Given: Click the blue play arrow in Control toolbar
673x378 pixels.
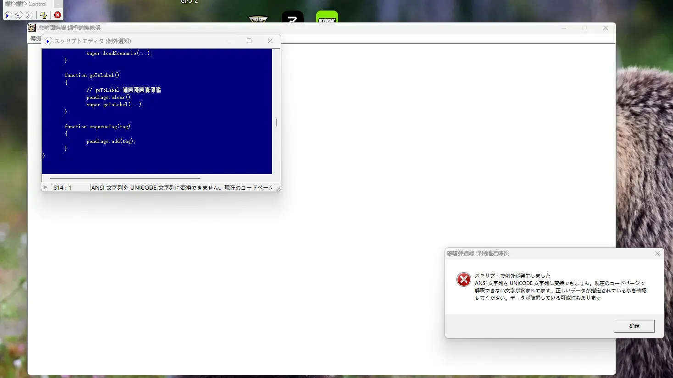Looking at the screenshot, I should [x=8, y=15].
